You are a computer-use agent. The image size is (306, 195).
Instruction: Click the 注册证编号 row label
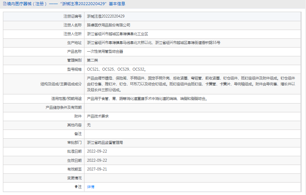pos(73,16)
